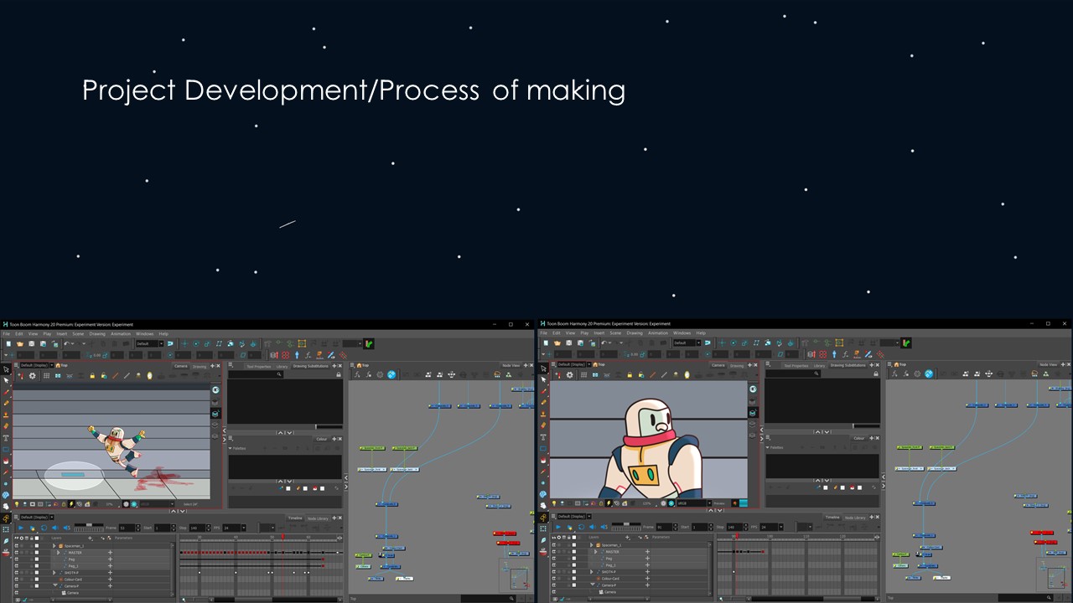Toggle the Colour-Card layer checkbox in left timeline
1073x603 pixels.
tap(37, 579)
